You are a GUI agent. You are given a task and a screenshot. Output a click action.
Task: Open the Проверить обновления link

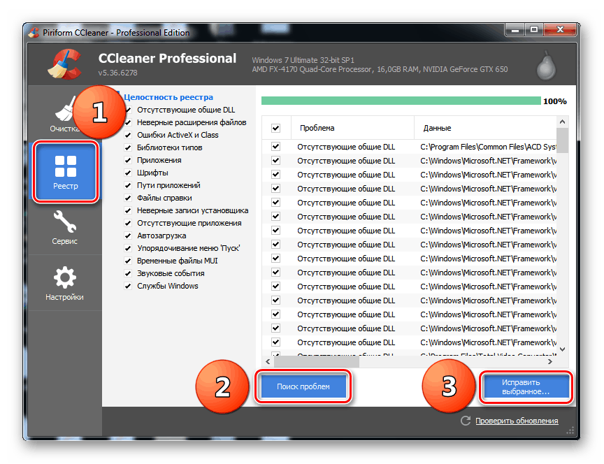point(517,421)
